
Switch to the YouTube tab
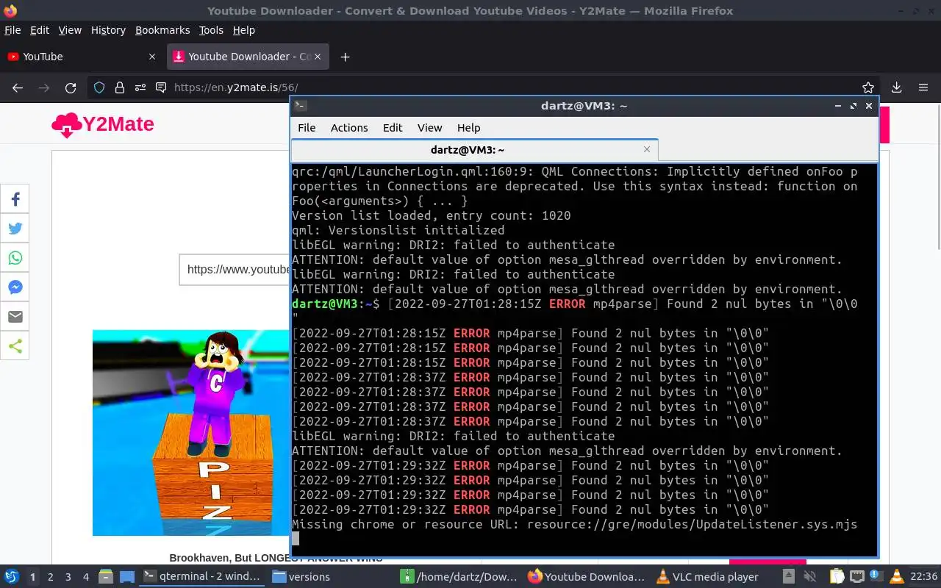[82, 57]
